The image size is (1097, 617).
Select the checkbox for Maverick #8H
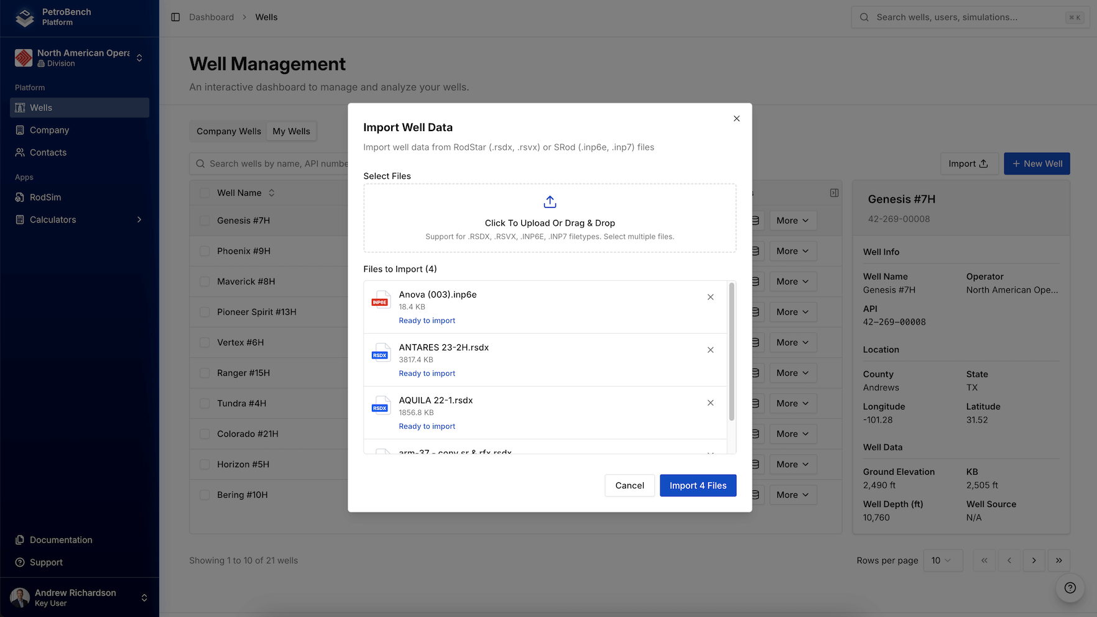click(x=205, y=281)
